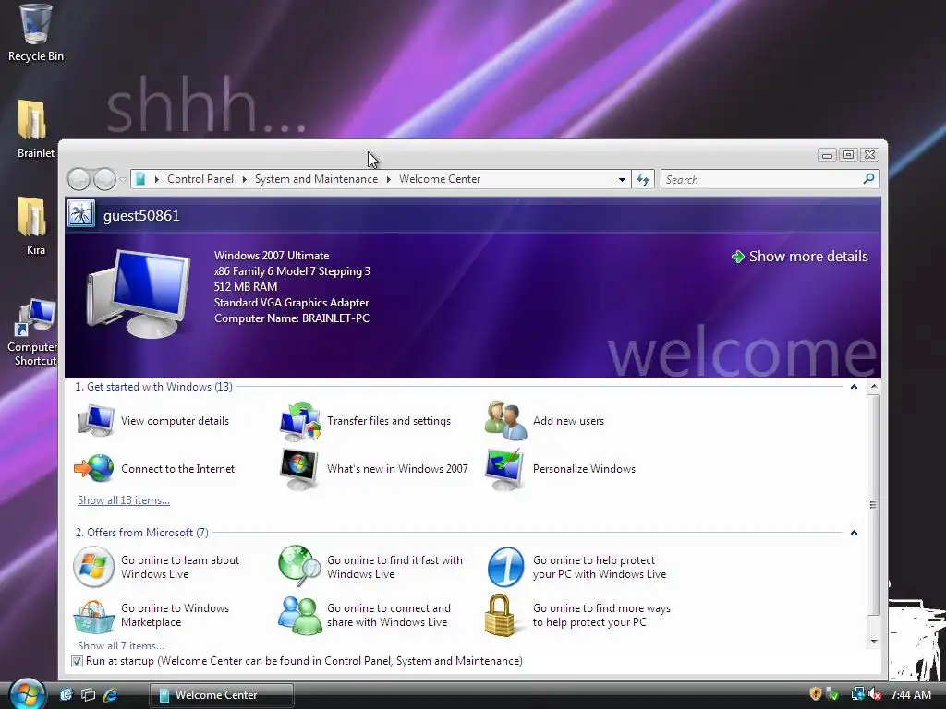Screen dimensions: 946x709
Task: Open the Windows Marketplace basket icon
Action: tap(93, 616)
